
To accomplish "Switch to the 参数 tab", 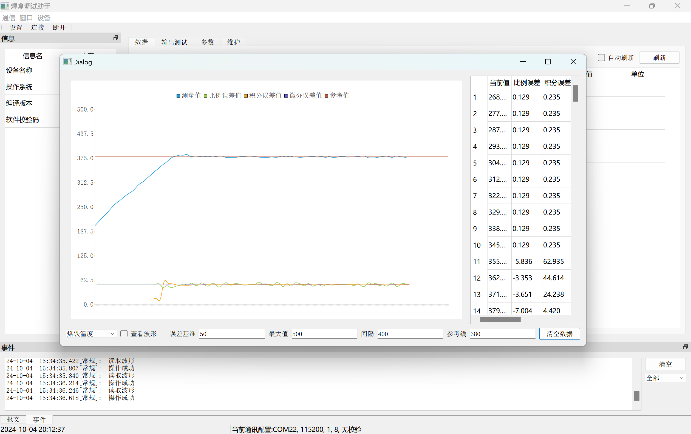I will coord(207,42).
